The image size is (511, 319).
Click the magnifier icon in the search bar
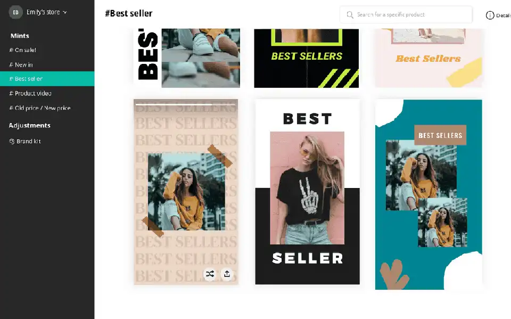pos(350,15)
